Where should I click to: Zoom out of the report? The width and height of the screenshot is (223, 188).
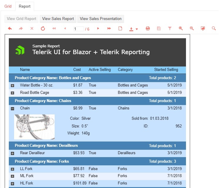pos(192,29)
